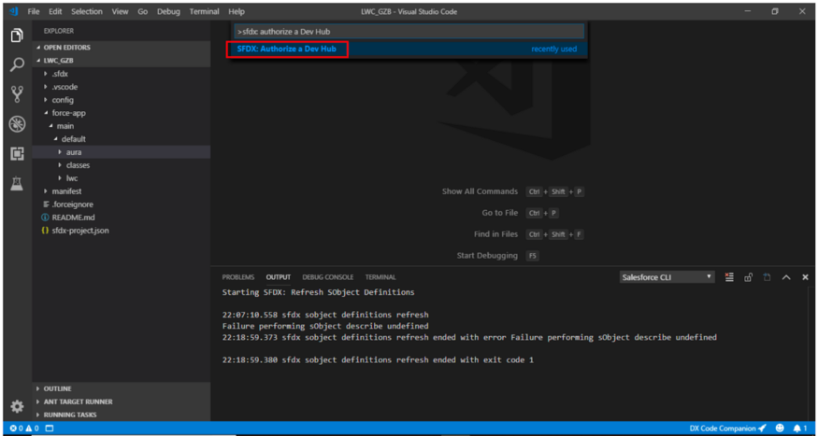Open the Help menu
The width and height of the screenshot is (818, 436).
click(237, 11)
